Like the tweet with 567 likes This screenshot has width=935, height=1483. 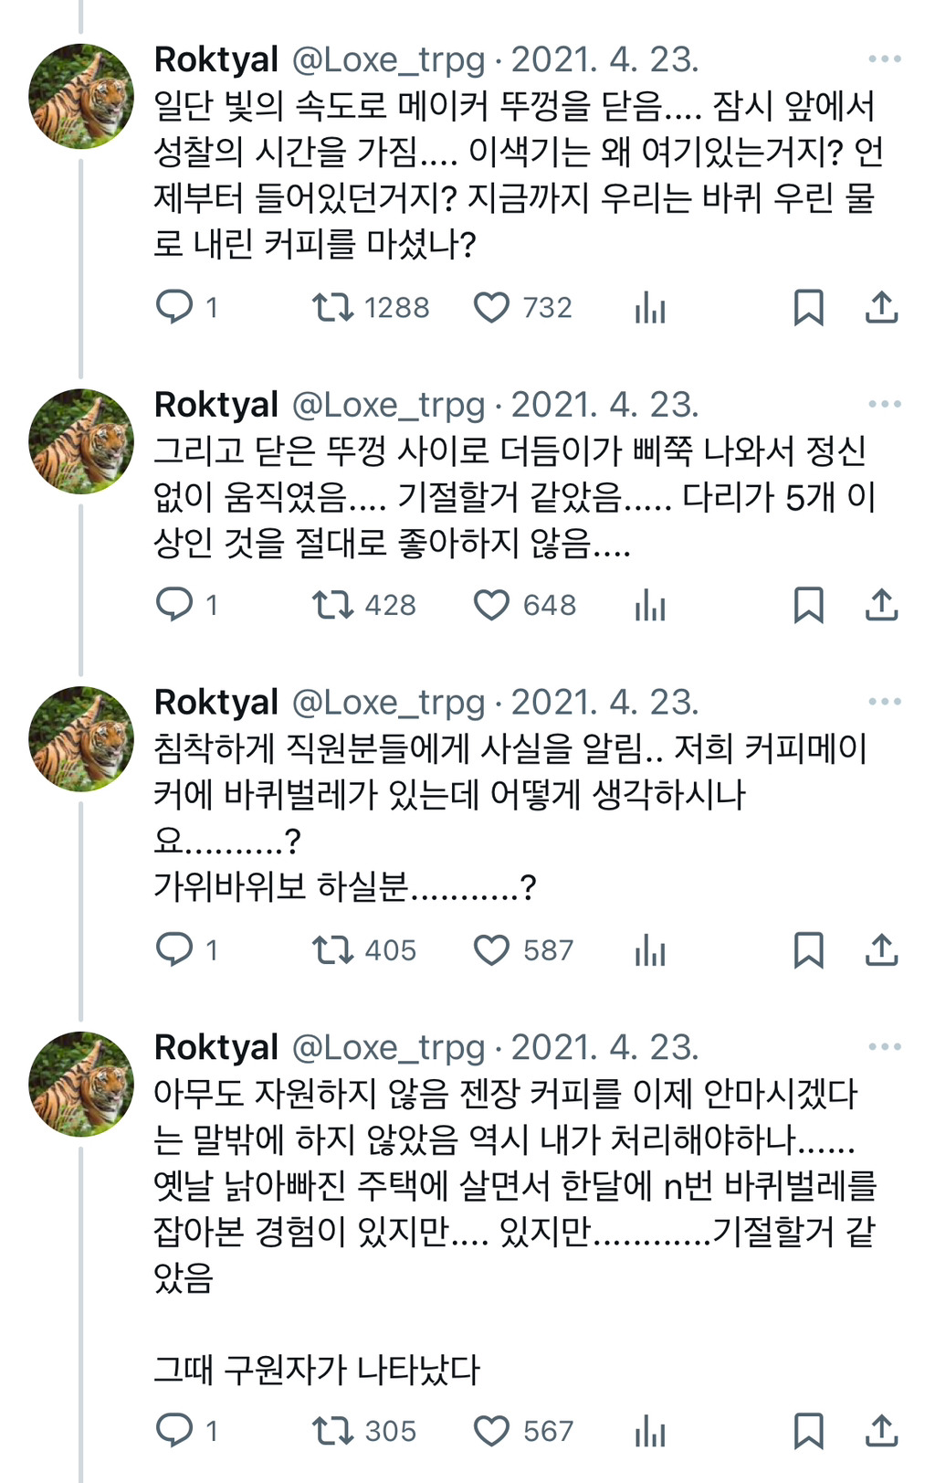tap(491, 1431)
